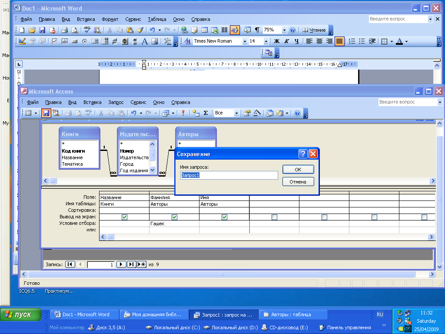Confirm saving with the OK button
This screenshot has height=334, width=445.
[298, 170]
